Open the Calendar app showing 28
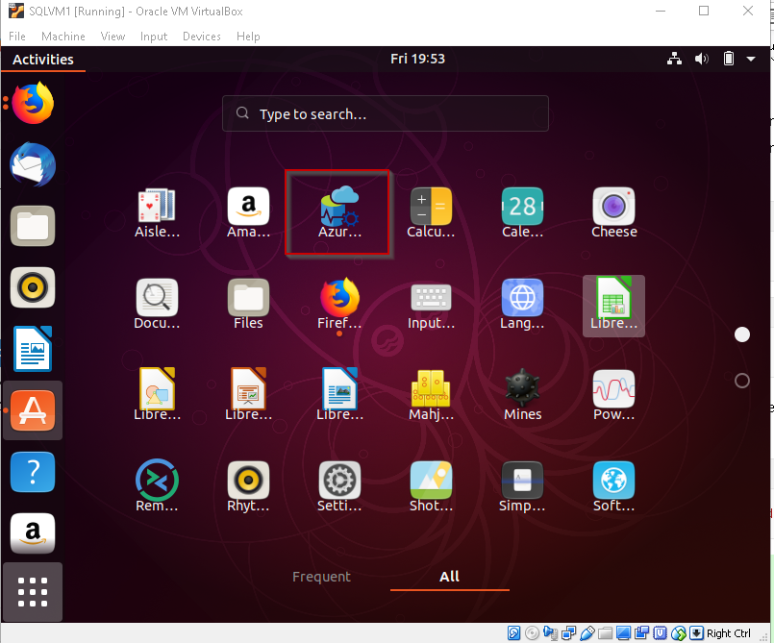 [522, 213]
